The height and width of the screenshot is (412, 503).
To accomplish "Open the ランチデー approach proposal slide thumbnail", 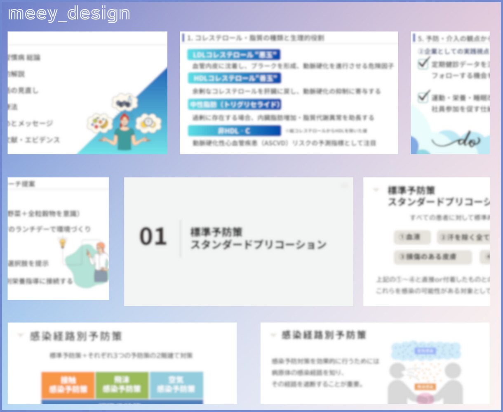I will tap(58, 239).
